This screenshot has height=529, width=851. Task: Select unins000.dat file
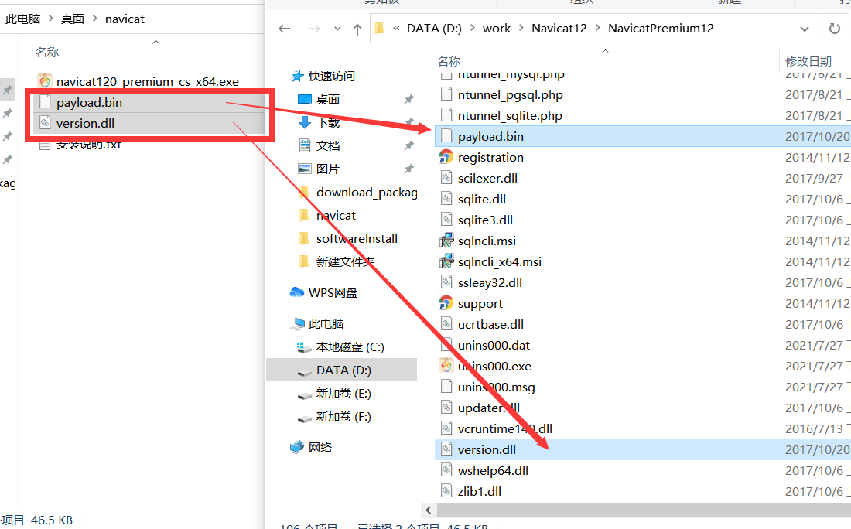[494, 345]
